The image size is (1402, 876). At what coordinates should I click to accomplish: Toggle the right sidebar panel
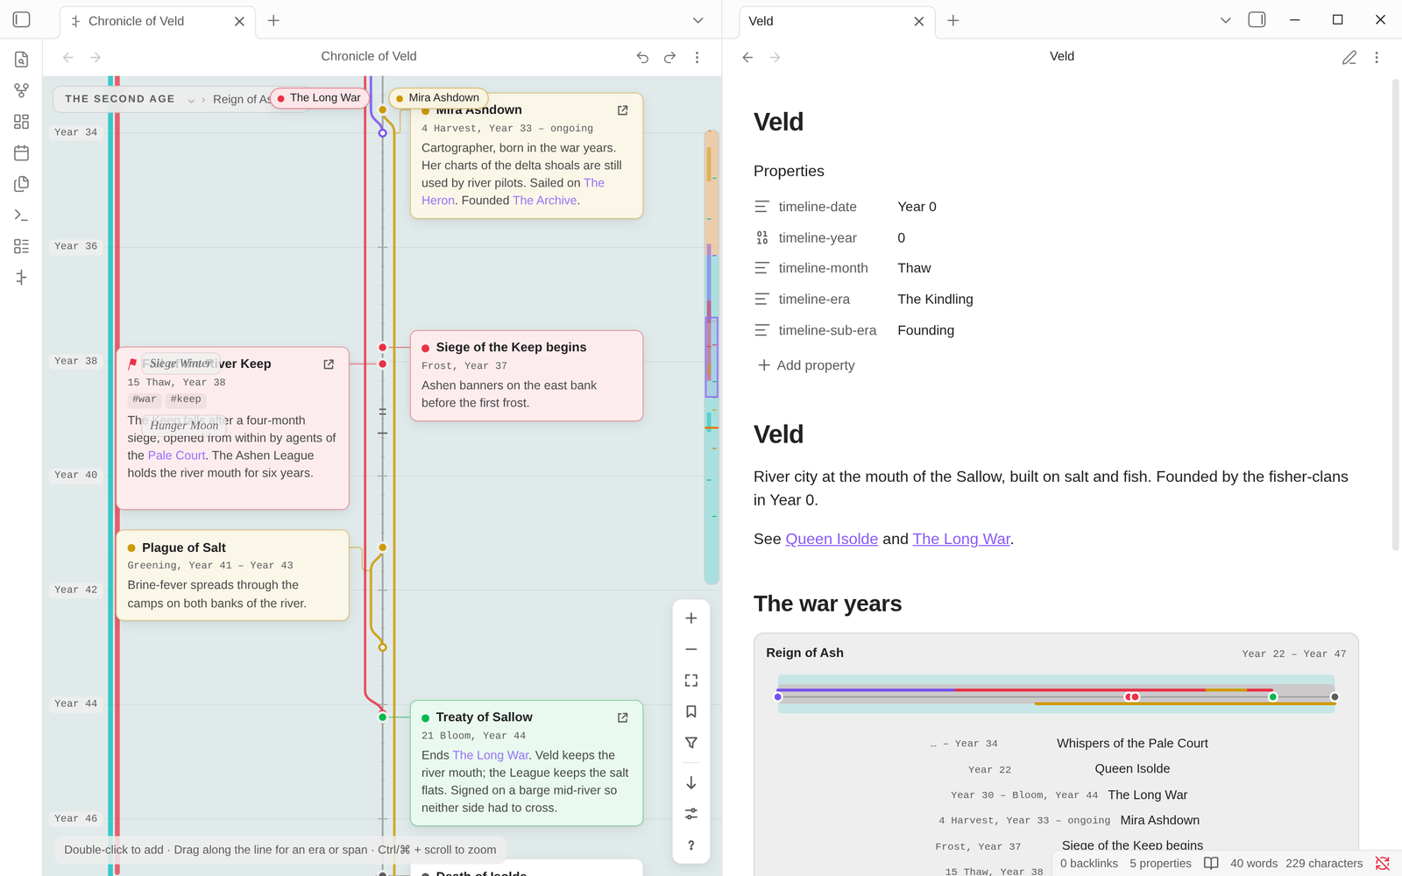tap(1257, 19)
